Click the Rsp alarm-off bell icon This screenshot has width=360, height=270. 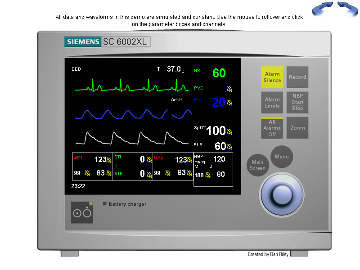(x=229, y=103)
